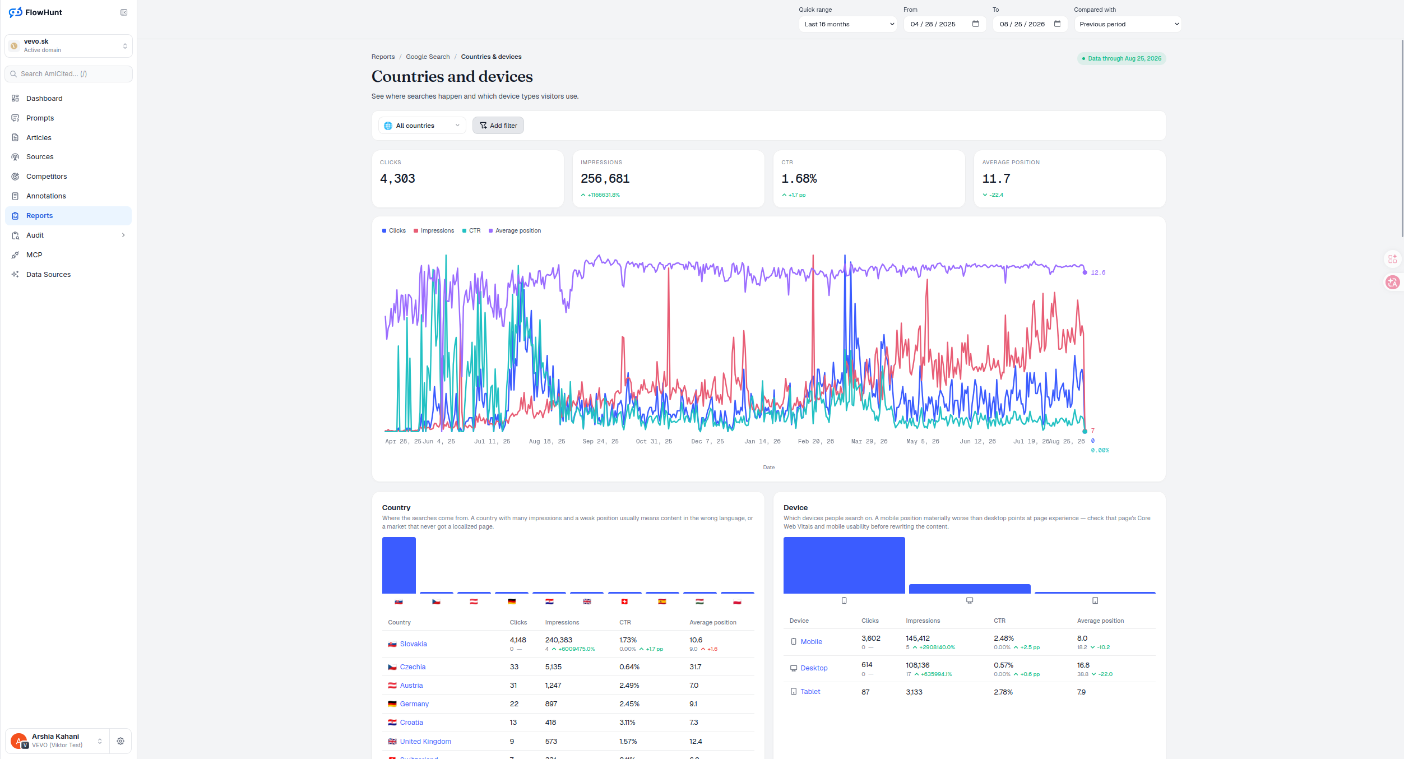
Task: Click the mobile phone icon under device chart
Action: 844,600
